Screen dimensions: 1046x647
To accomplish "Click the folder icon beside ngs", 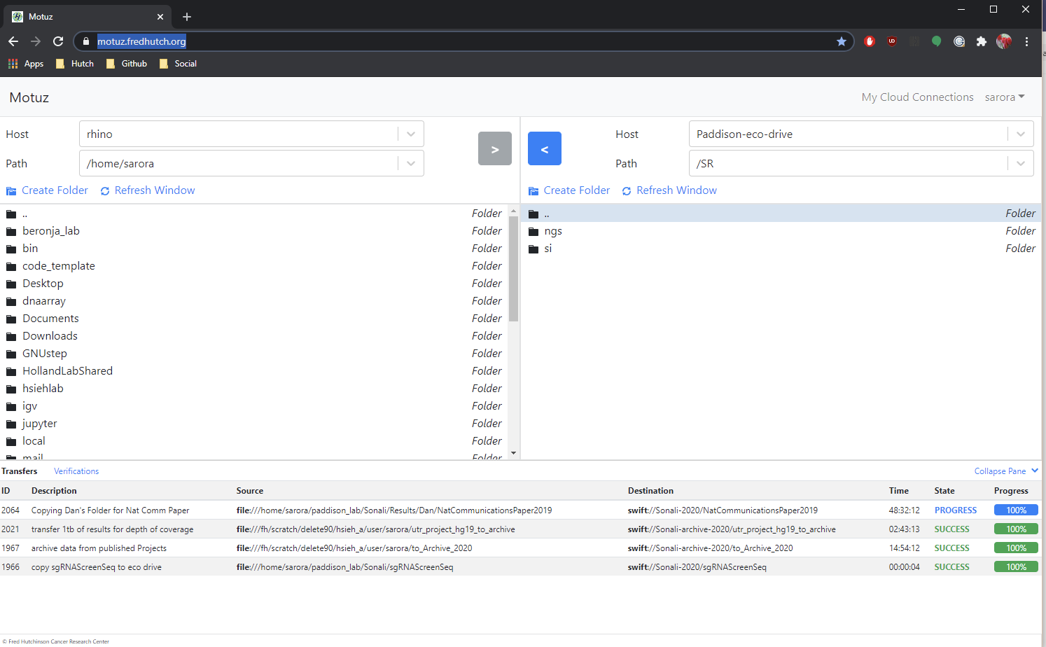I will click(x=534, y=230).
